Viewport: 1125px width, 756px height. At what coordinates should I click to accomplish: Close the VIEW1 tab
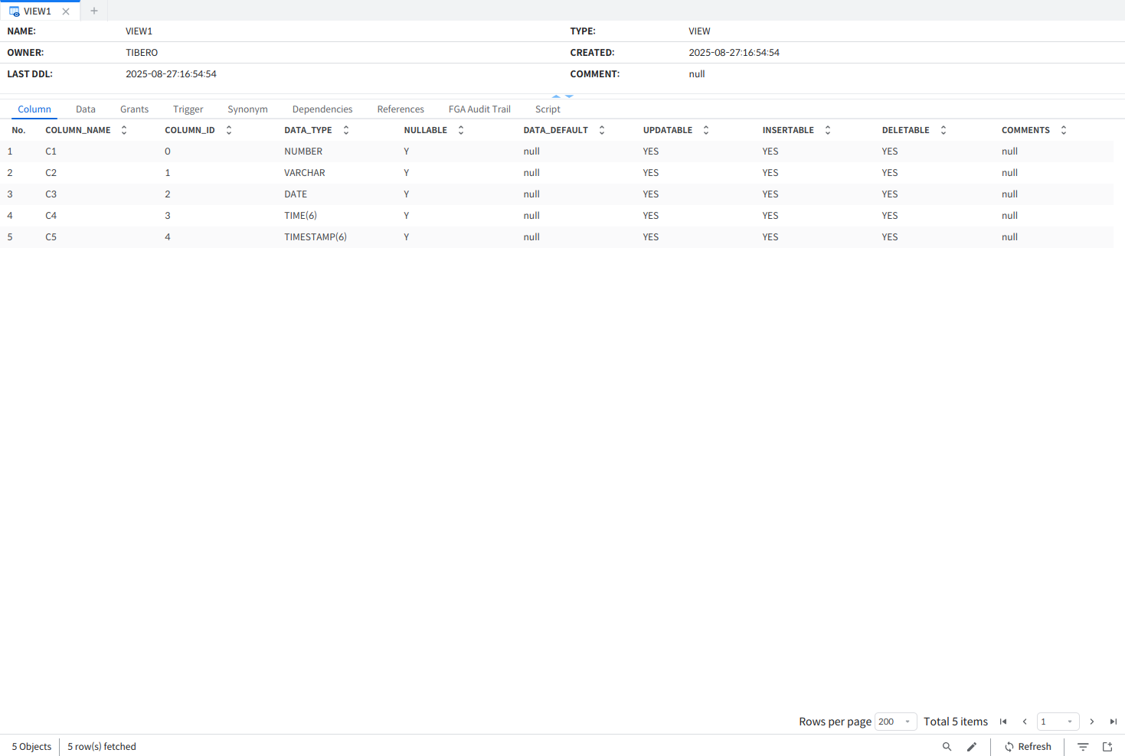tap(66, 11)
